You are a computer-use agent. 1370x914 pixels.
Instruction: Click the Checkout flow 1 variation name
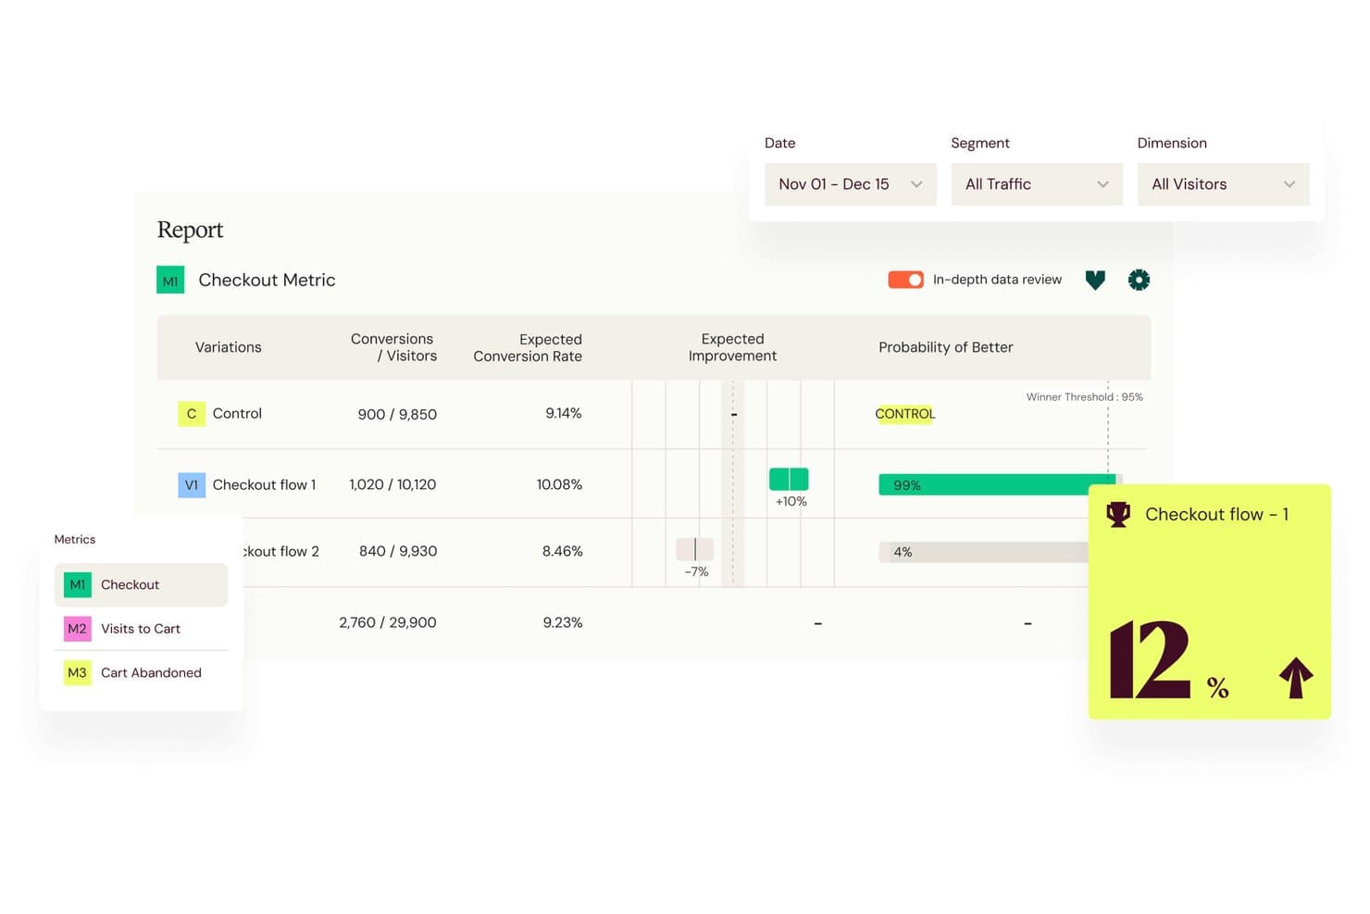click(264, 484)
